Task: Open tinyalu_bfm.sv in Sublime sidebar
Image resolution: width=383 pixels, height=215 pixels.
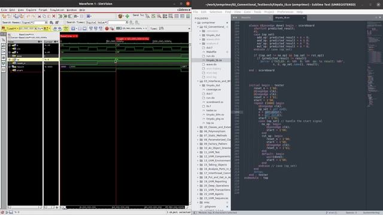Action: (215, 115)
